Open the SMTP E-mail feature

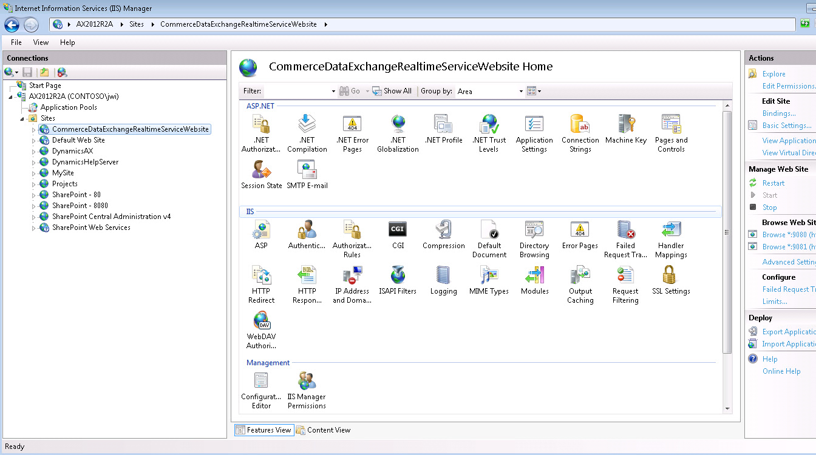307,175
